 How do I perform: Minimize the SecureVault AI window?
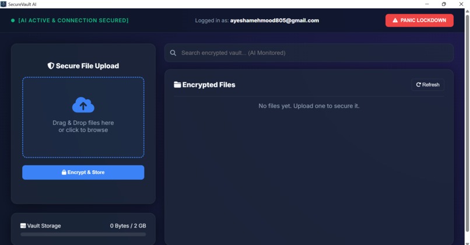[427, 4]
